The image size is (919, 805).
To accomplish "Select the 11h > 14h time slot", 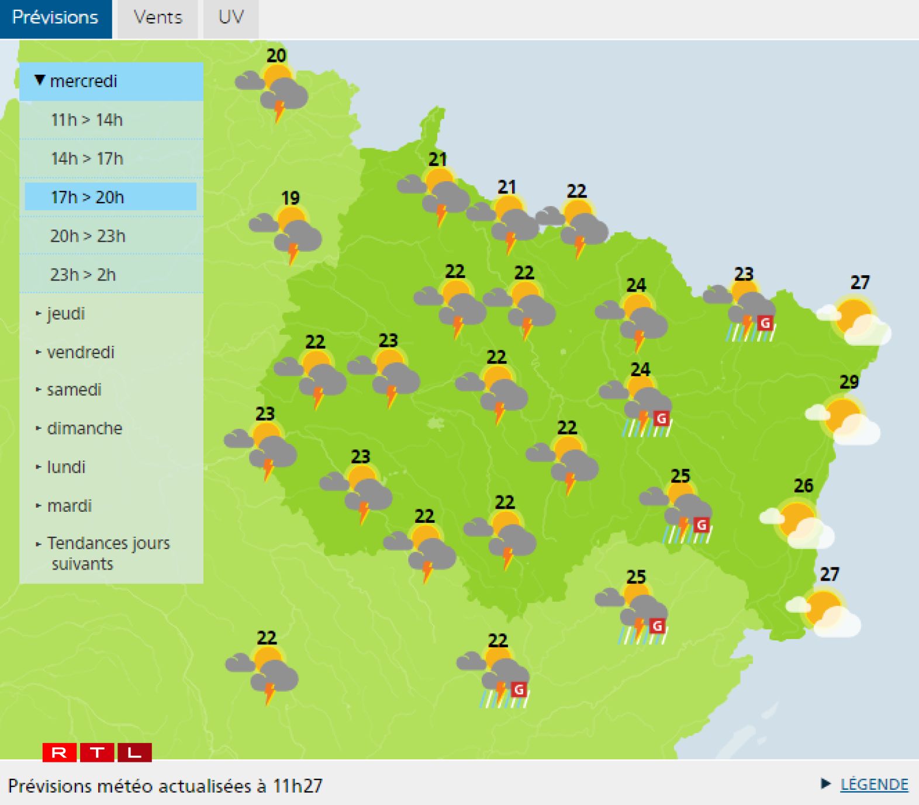I will point(87,120).
